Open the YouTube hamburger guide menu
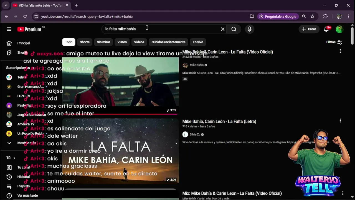Image resolution: width=355 pixels, height=200 pixels. click(x=9, y=29)
